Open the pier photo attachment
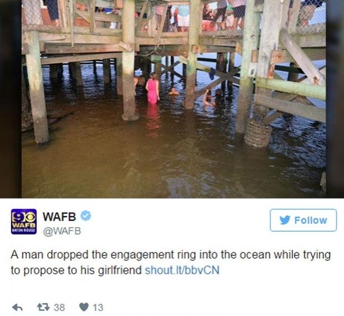The width and height of the screenshot is (344, 316). coord(174,99)
